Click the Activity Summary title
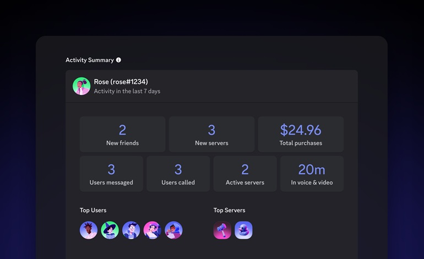The width and height of the screenshot is (424, 259). pyautogui.click(x=89, y=60)
